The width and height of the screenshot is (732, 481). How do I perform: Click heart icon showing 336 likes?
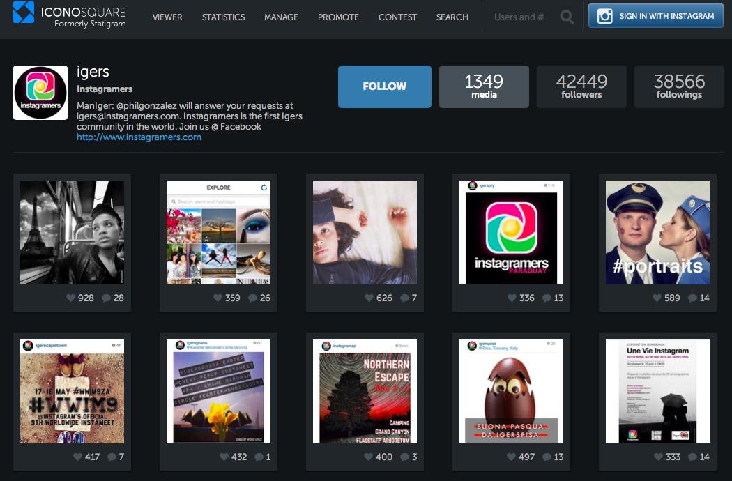(512, 298)
